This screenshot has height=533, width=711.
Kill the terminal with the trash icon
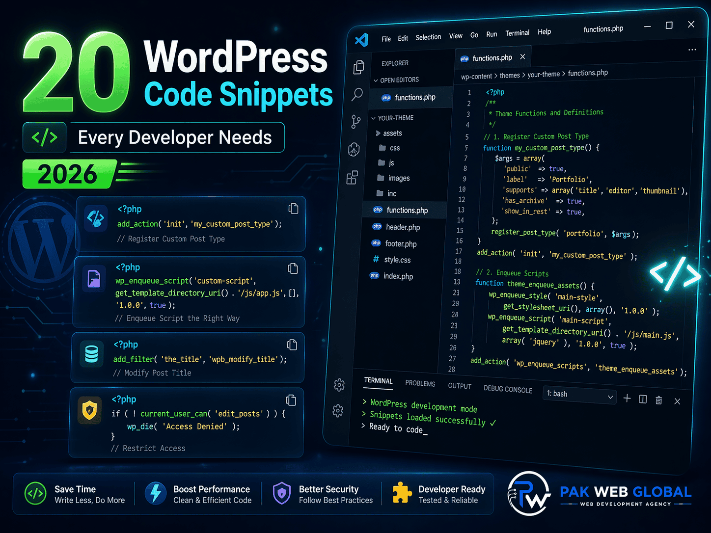pyautogui.click(x=659, y=400)
